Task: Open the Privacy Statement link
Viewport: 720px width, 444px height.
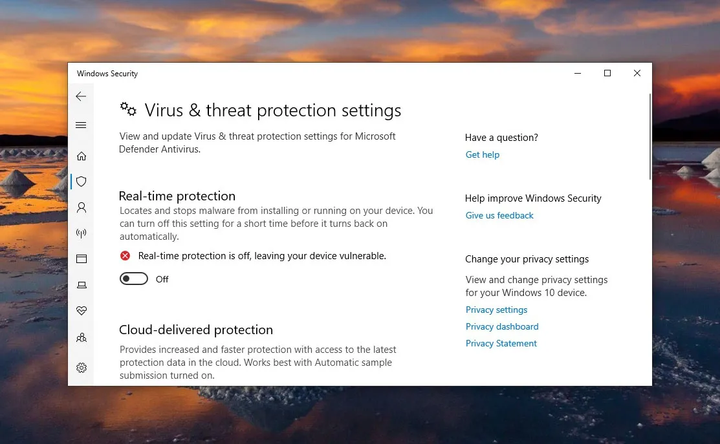Action: click(x=501, y=343)
